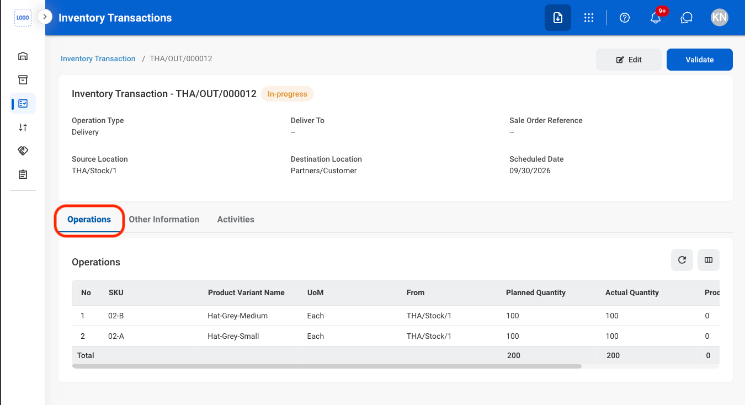Viewport: 745px width, 405px height.
Task: Go to Inventory Transaction breadcrumb link
Action: [x=98, y=58]
